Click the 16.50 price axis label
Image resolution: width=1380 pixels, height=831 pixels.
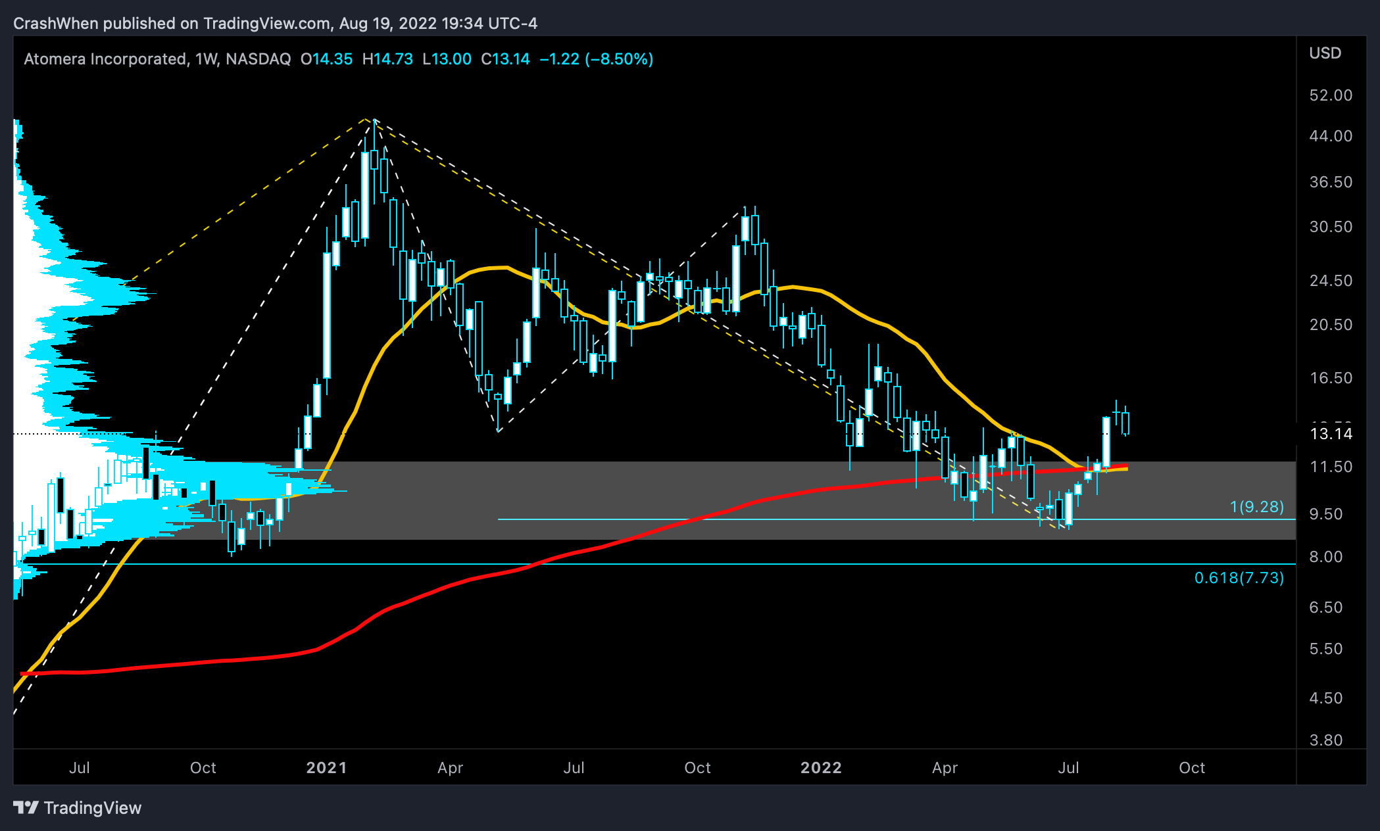tap(1331, 378)
